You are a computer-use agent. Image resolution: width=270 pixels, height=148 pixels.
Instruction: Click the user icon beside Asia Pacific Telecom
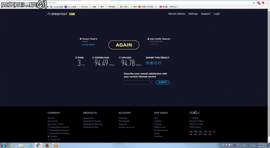[x=148, y=39]
